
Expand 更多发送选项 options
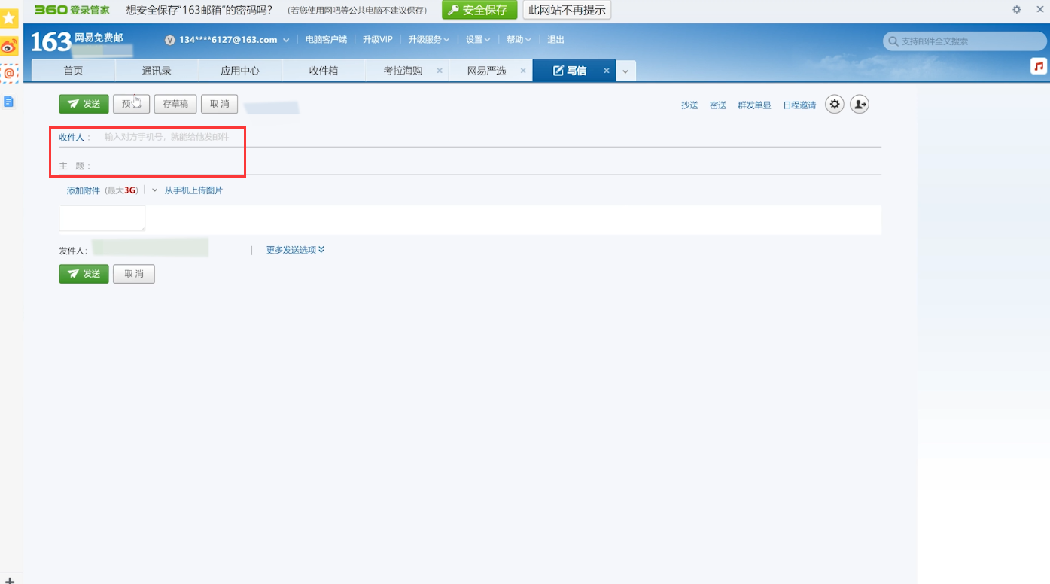pos(295,250)
